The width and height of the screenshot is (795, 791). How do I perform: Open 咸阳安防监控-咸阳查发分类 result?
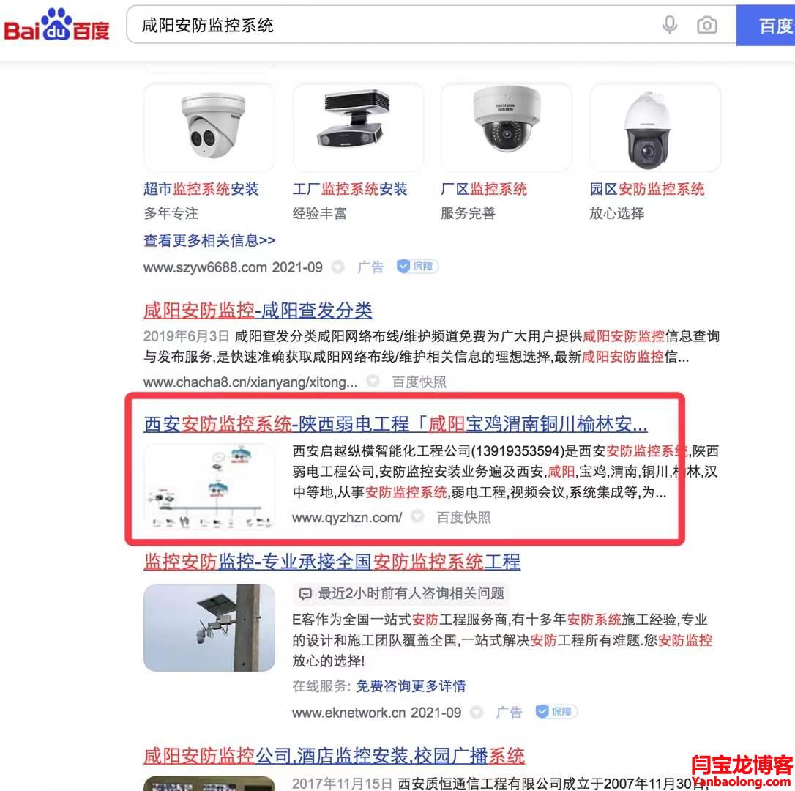coord(258,310)
